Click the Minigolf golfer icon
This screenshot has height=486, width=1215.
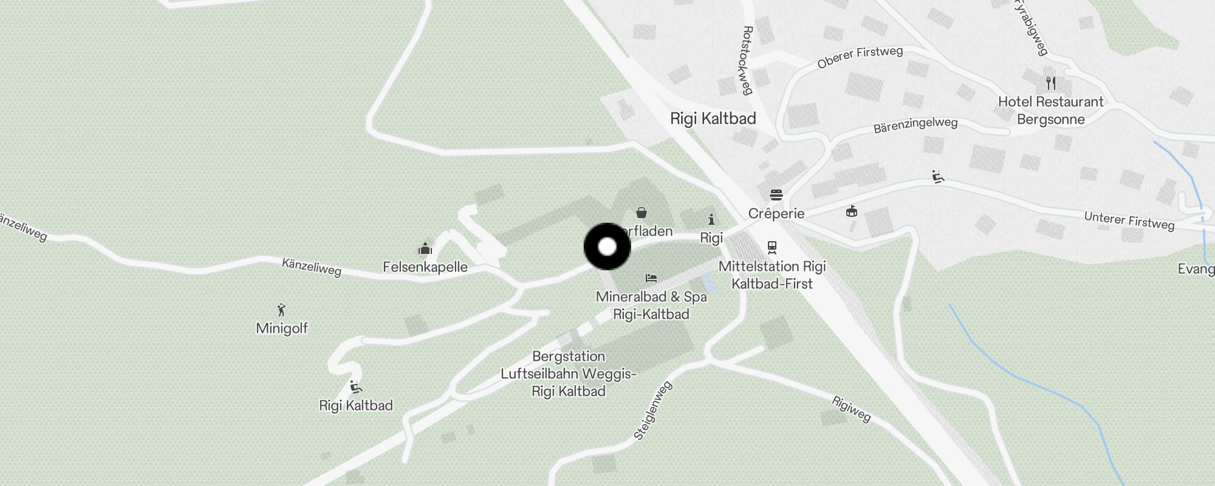[281, 310]
